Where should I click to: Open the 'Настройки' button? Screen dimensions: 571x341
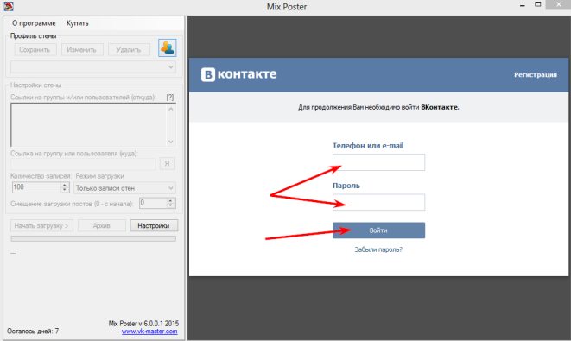click(x=154, y=225)
